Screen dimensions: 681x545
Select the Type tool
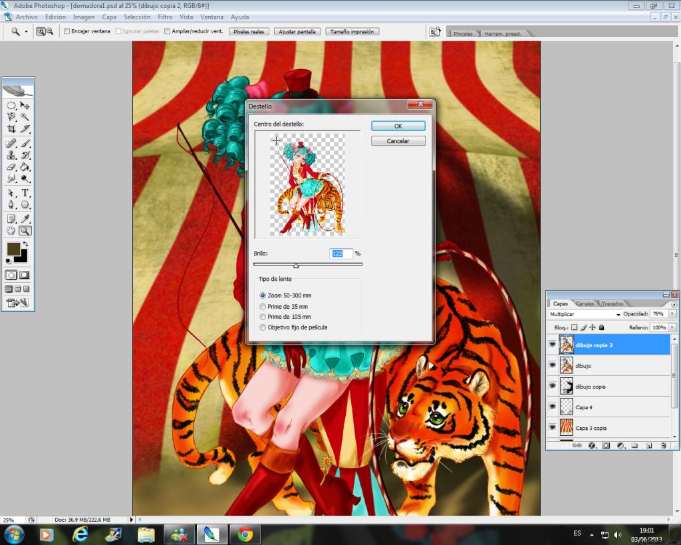pos(25,193)
